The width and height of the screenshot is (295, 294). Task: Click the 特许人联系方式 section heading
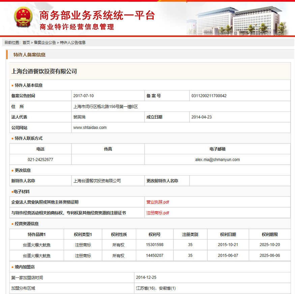29,138
